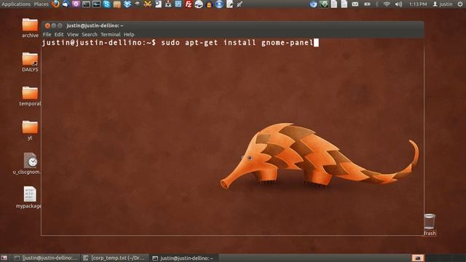Select the active workspace in switcher

[x=417, y=258]
